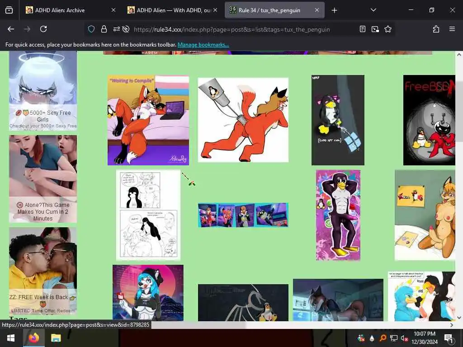Toggle Reader View for this page
The image size is (463, 347).
click(x=363, y=29)
